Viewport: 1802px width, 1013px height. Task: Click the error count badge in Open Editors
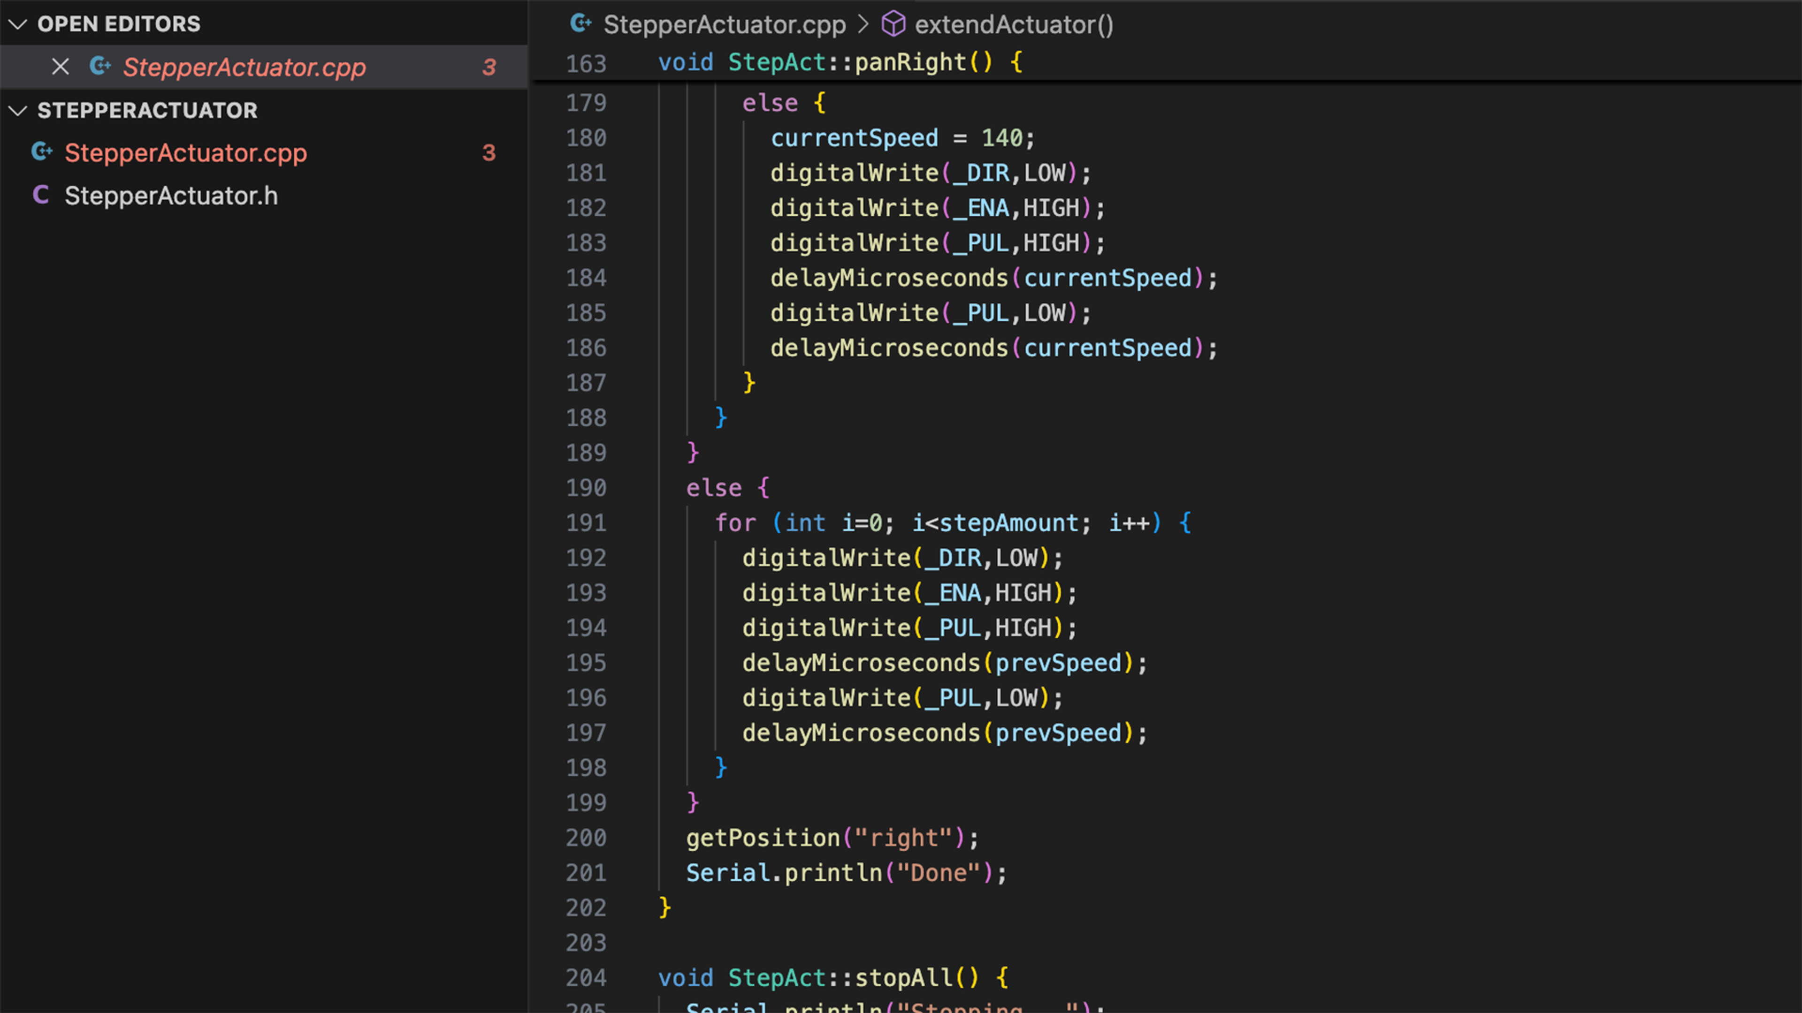pos(489,67)
